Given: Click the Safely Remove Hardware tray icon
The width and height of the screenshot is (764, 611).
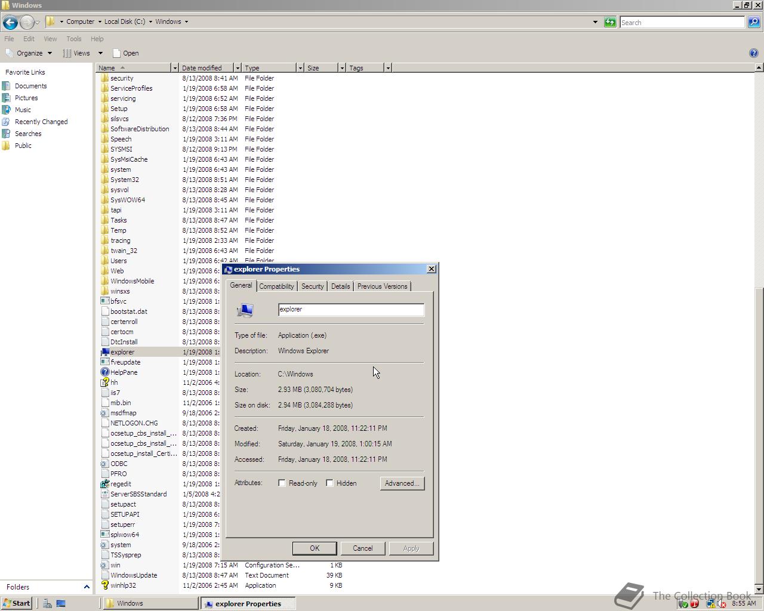Looking at the screenshot, I should pos(683,604).
